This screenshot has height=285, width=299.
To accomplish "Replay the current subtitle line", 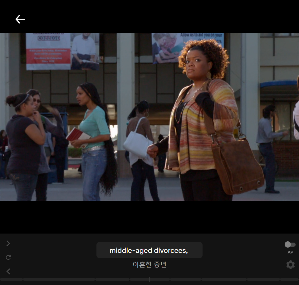I will 8,257.
